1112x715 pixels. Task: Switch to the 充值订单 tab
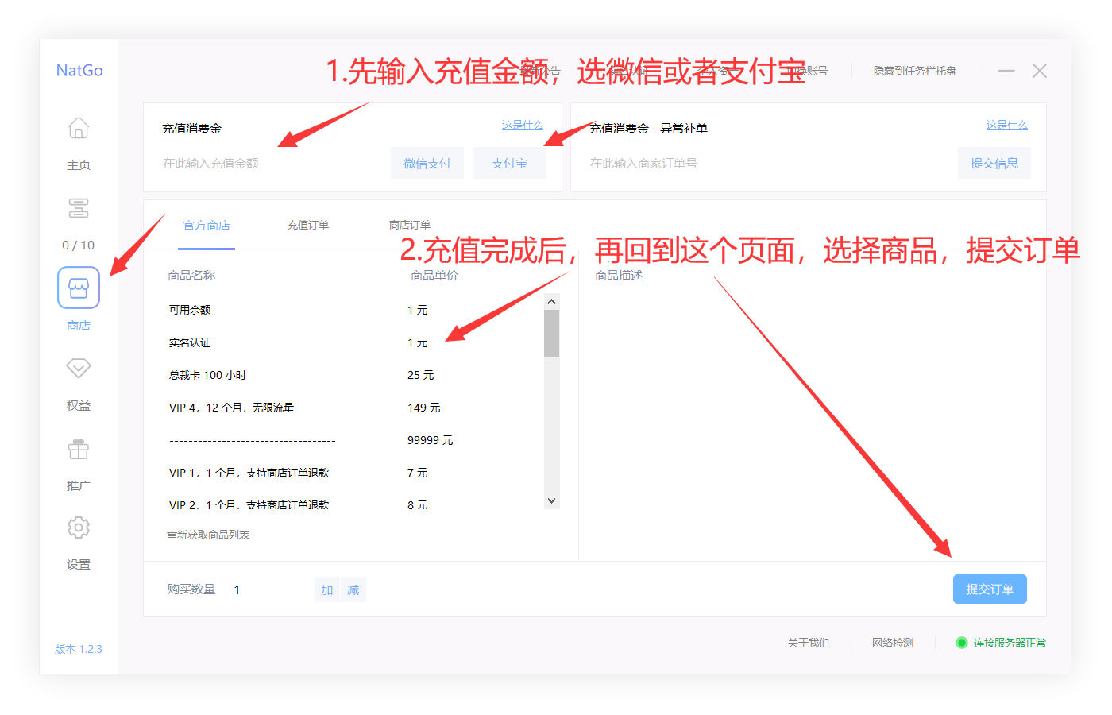(x=308, y=225)
